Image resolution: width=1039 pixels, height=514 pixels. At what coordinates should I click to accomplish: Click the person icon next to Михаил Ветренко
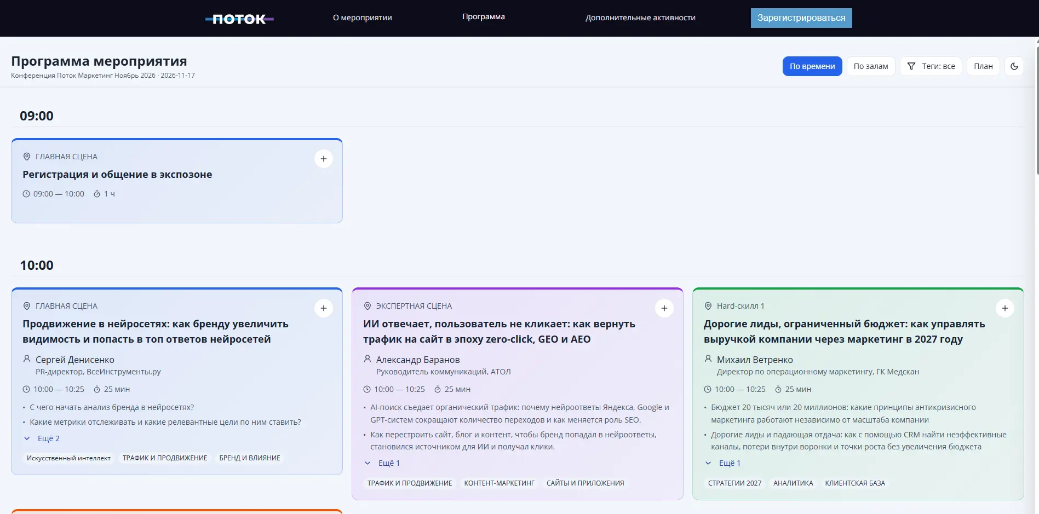[x=708, y=359]
